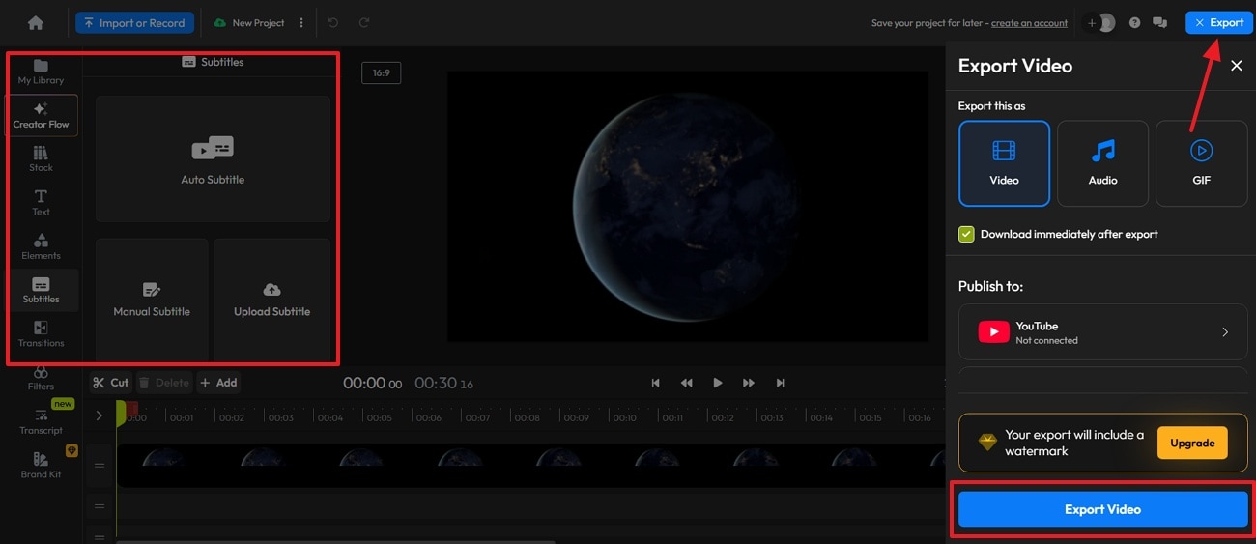Click the YouTube logo icon

993,332
